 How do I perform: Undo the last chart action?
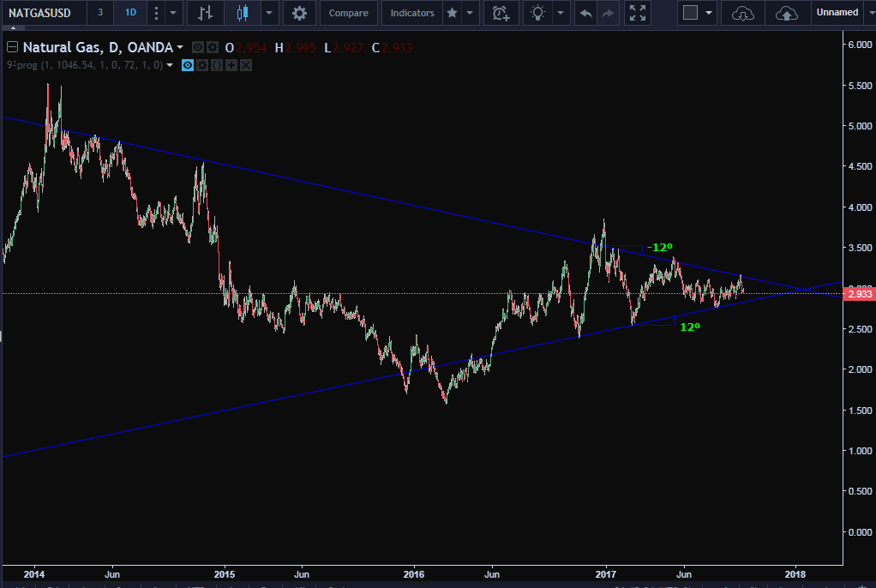(x=585, y=13)
